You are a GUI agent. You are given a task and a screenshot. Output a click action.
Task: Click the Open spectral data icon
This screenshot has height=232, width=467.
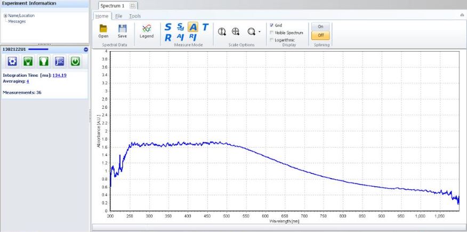(103, 29)
